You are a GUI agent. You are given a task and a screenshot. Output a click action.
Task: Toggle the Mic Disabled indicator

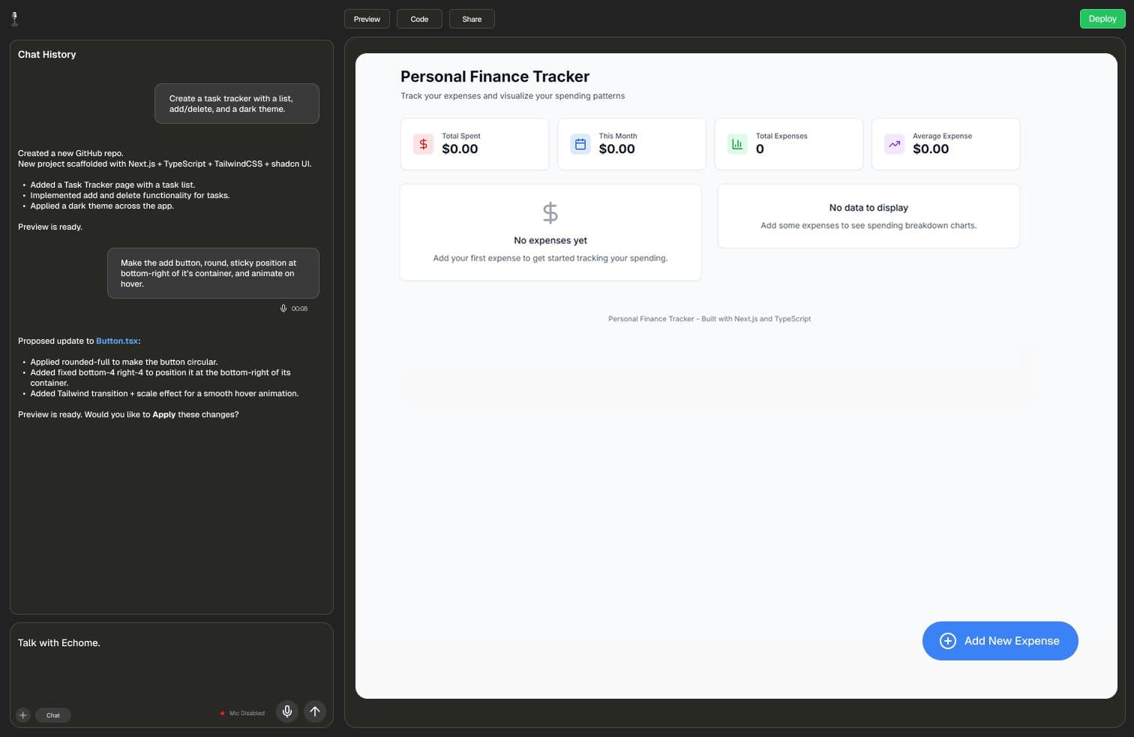[x=243, y=713]
